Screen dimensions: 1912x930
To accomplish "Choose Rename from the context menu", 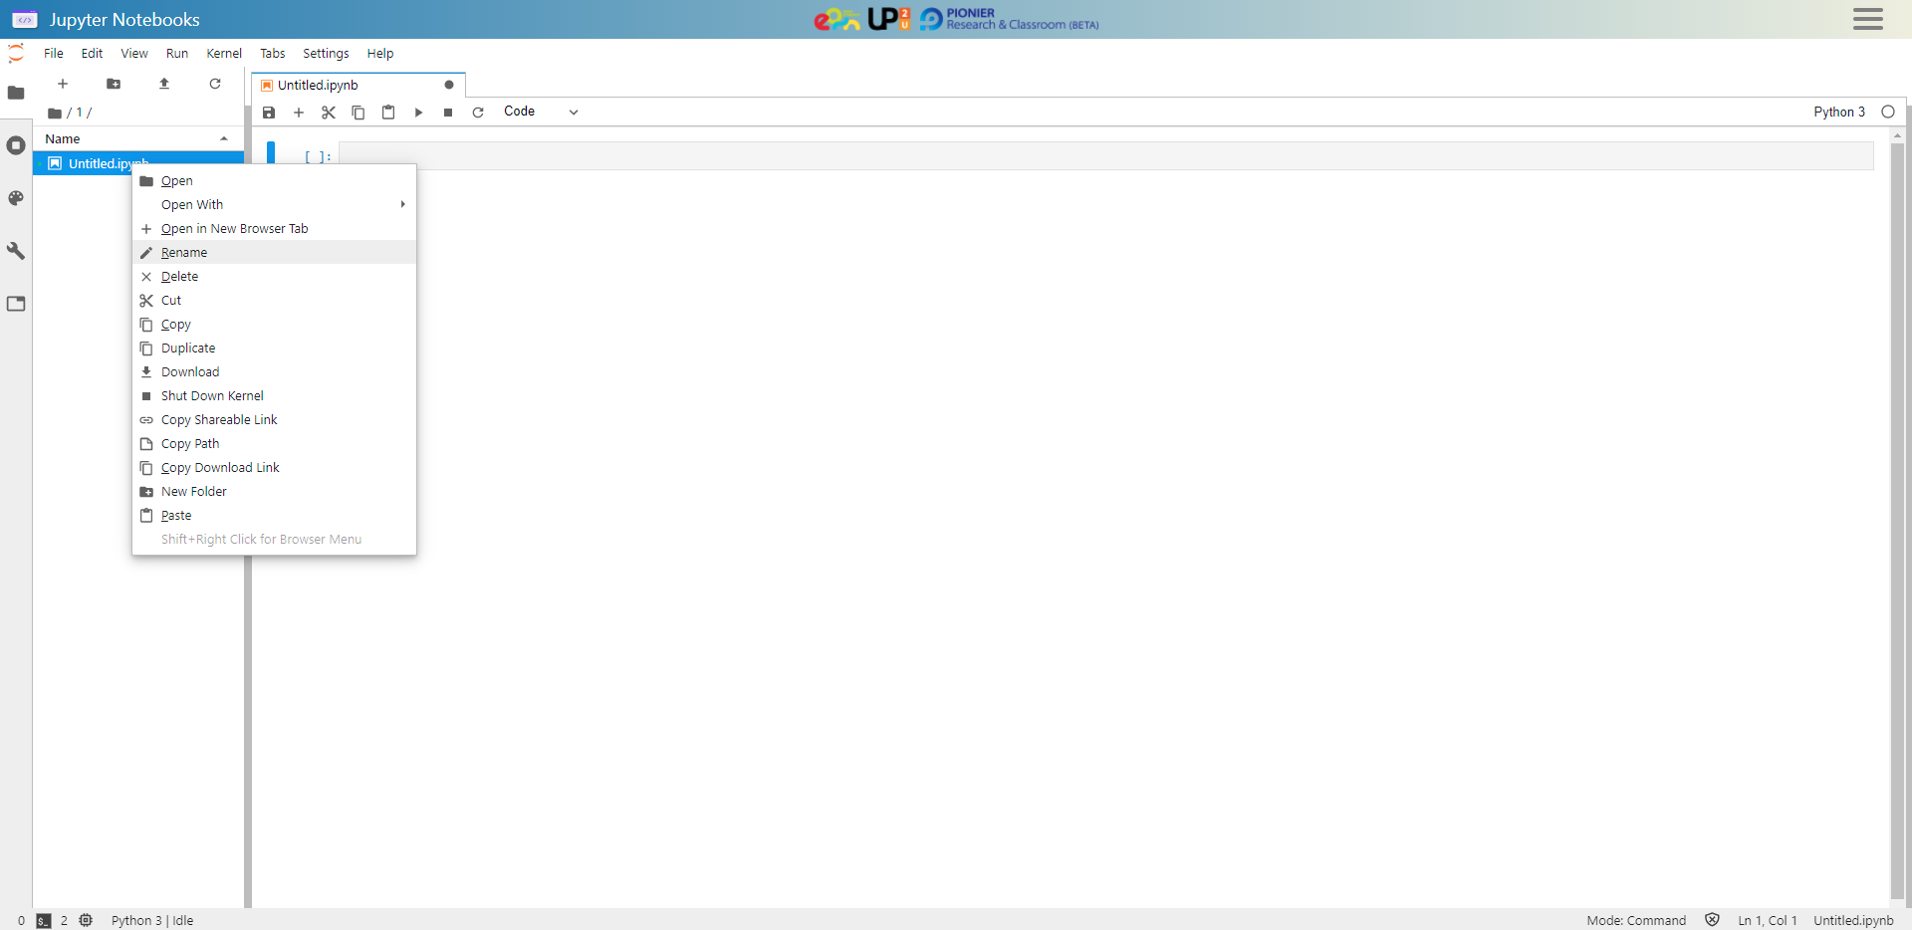I will click(184, 253).
